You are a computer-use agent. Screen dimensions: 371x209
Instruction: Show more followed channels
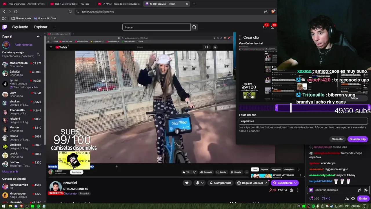(x=10, y=172)
